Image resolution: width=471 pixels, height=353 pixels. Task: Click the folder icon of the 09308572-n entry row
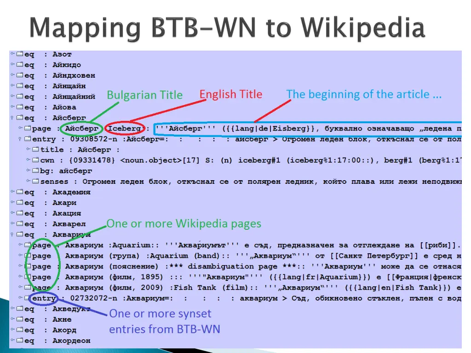[x=28, y=139]
